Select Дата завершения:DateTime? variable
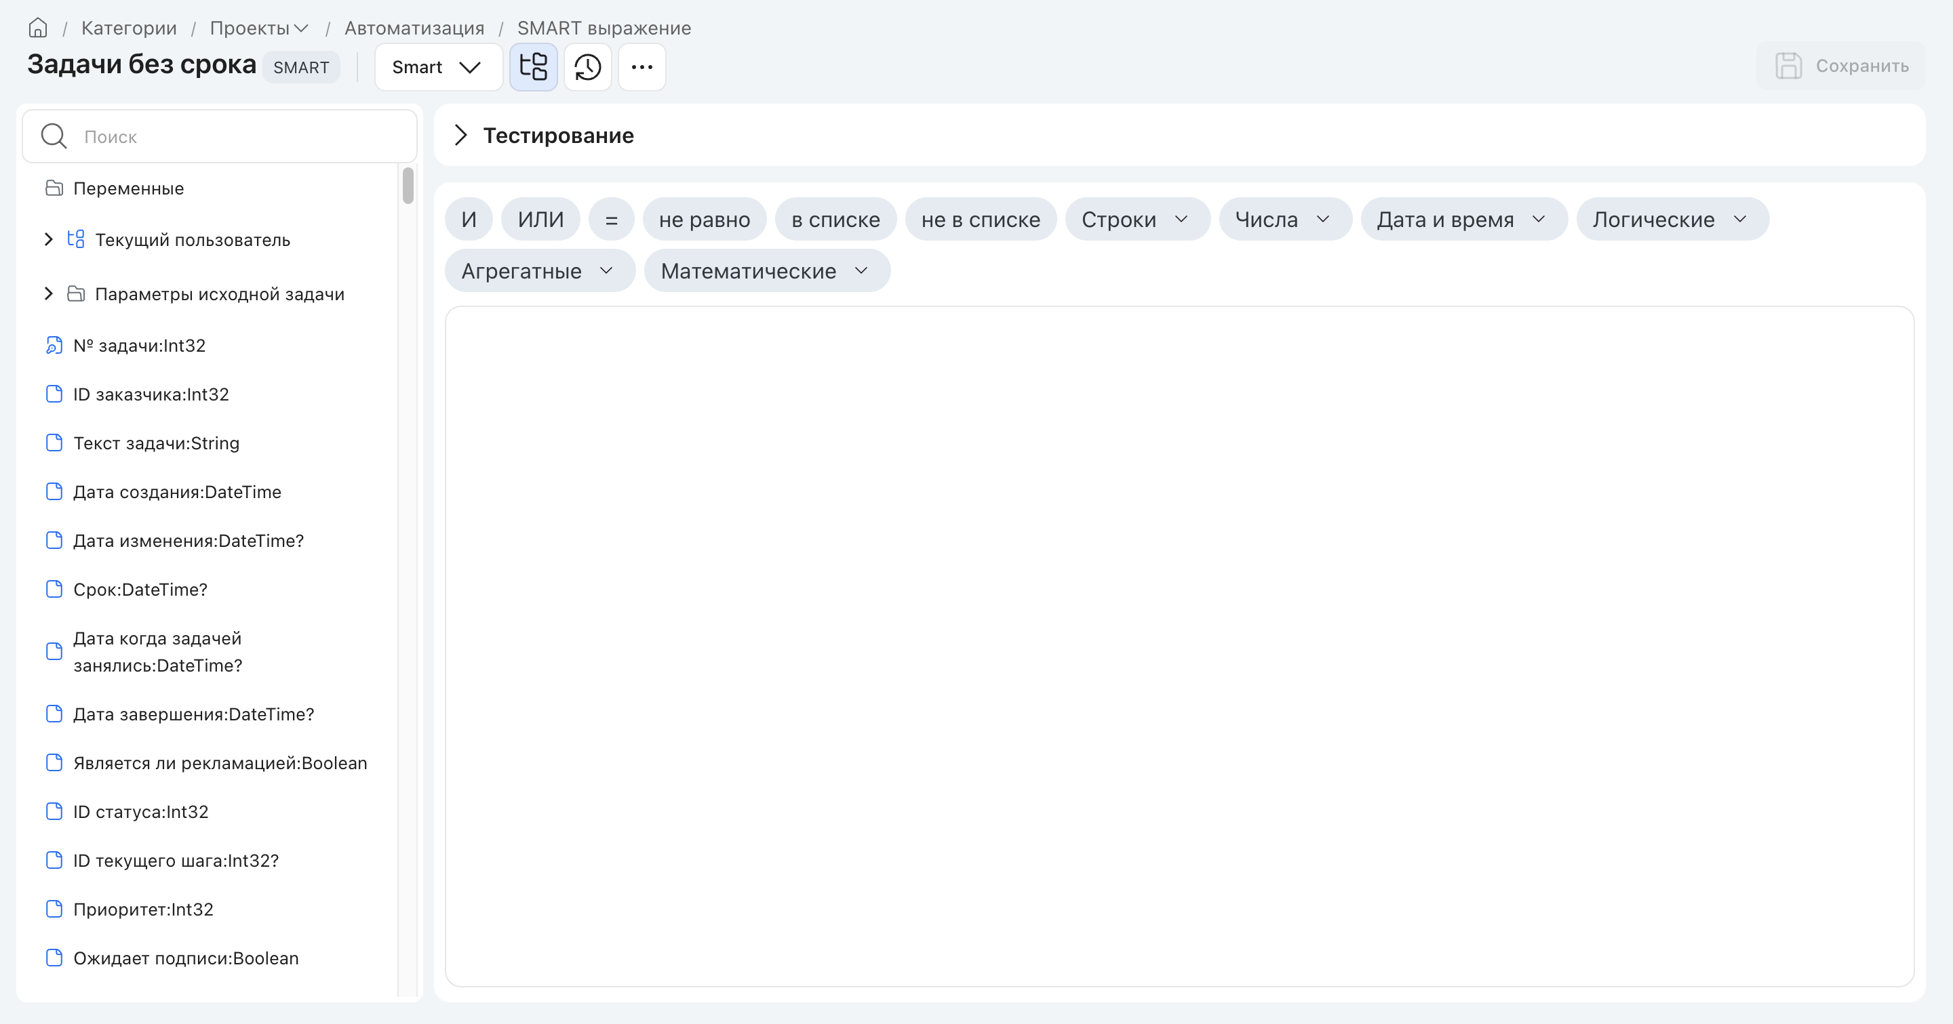The height and width of the screenshot is (1024, 1953). point(193,714)
